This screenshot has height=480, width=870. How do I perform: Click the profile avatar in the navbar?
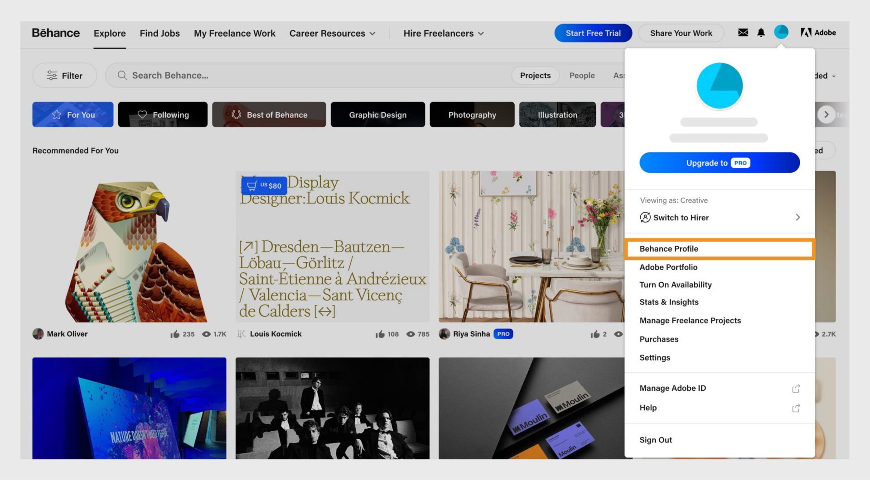pos(781,32)
